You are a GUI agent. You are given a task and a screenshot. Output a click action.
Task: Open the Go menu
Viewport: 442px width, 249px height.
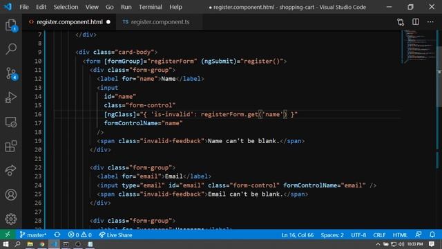pyautogui.click(x=109, y=7)
